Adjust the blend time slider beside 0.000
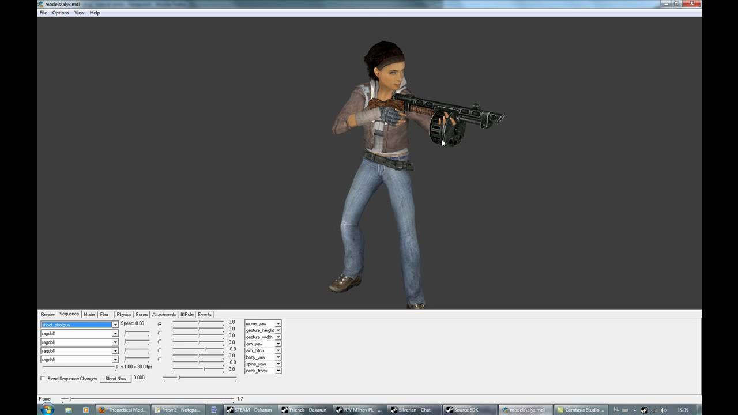The image size is (738, 415). pos(199,378)
